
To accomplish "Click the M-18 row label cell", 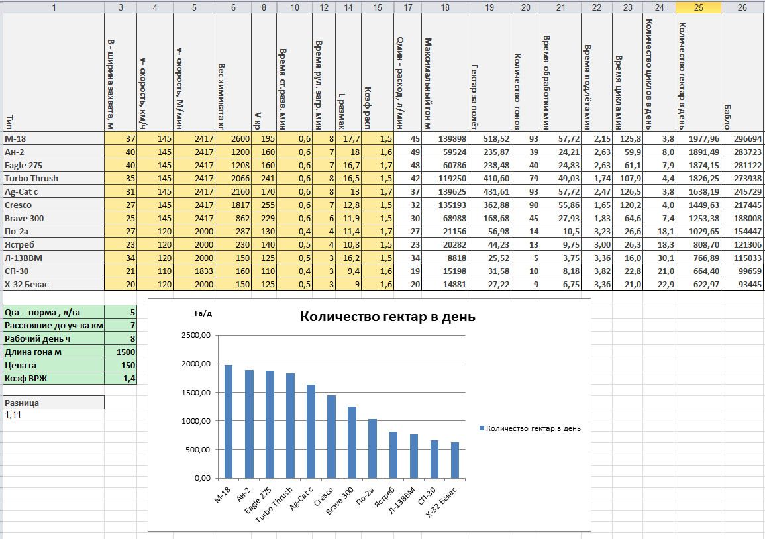I will pyautogui.click(x=54, y=138).
